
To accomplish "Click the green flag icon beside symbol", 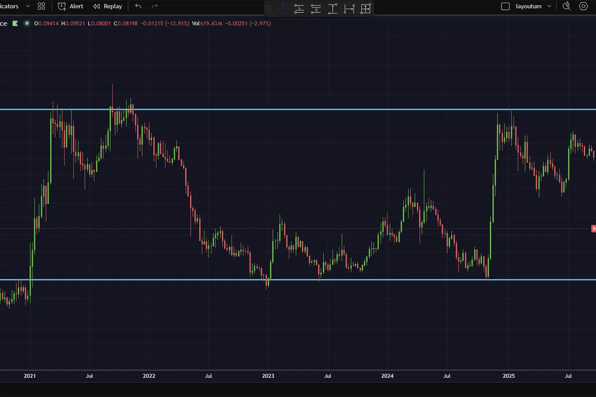I will 15,23.
